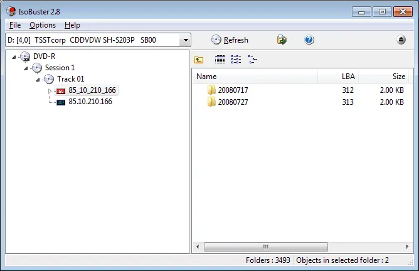Eject the disc with the eject icon
The image size is (419, 271).
[401, 40]
